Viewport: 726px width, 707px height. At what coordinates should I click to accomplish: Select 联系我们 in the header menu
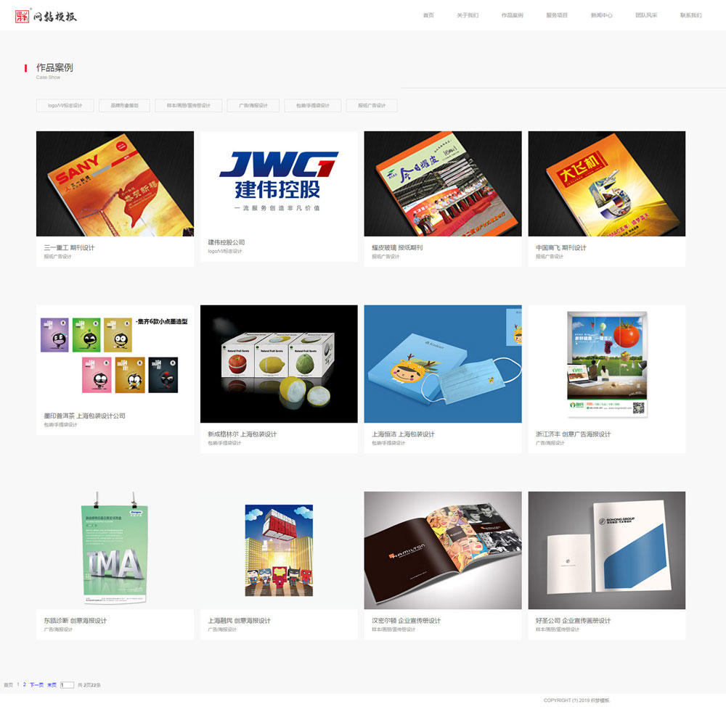(x=691, y=15)
